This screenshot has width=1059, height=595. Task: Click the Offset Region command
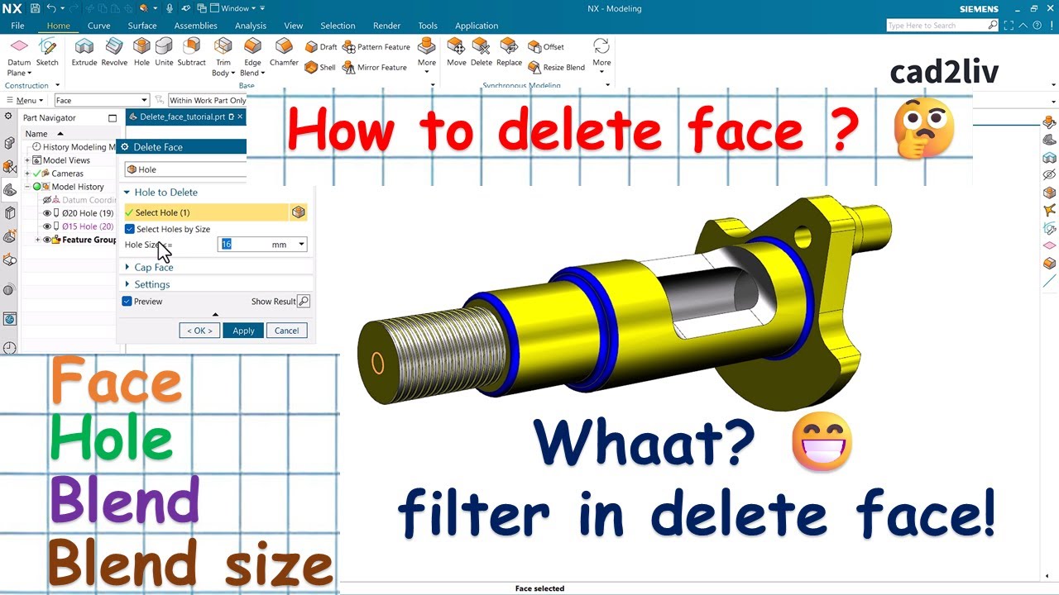[x=546, y=47]
